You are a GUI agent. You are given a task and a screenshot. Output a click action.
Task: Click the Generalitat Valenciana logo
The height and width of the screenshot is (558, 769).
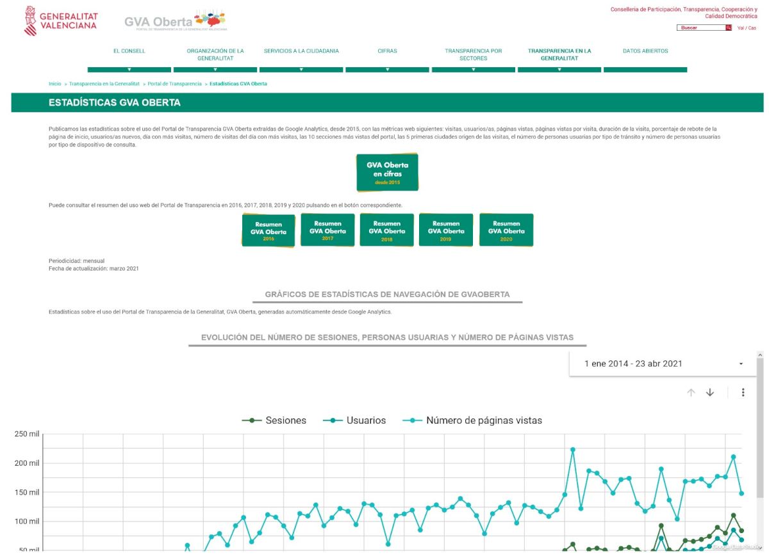(60, 20)
